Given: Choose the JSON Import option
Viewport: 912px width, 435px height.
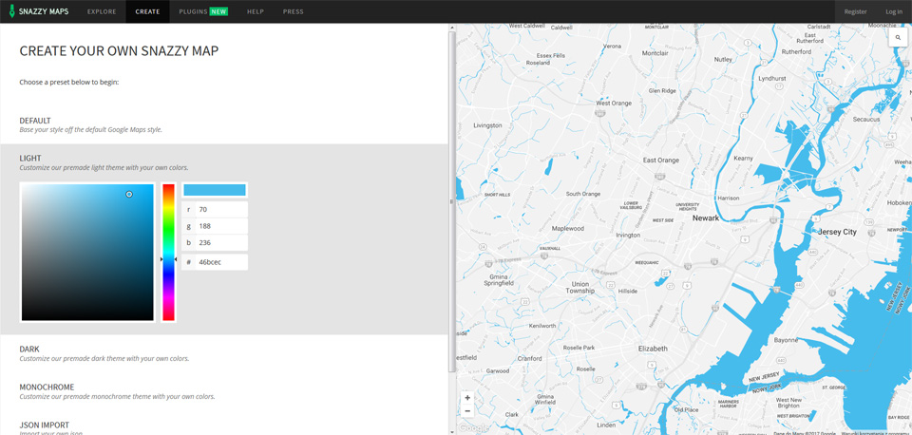Looking at the screenshot, I should point(224,428).
